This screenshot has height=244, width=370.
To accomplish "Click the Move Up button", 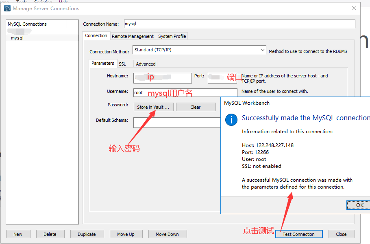I will tap(126, 234).
